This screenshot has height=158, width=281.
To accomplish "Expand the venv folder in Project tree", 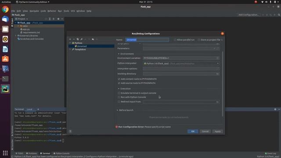I will 18,26.
